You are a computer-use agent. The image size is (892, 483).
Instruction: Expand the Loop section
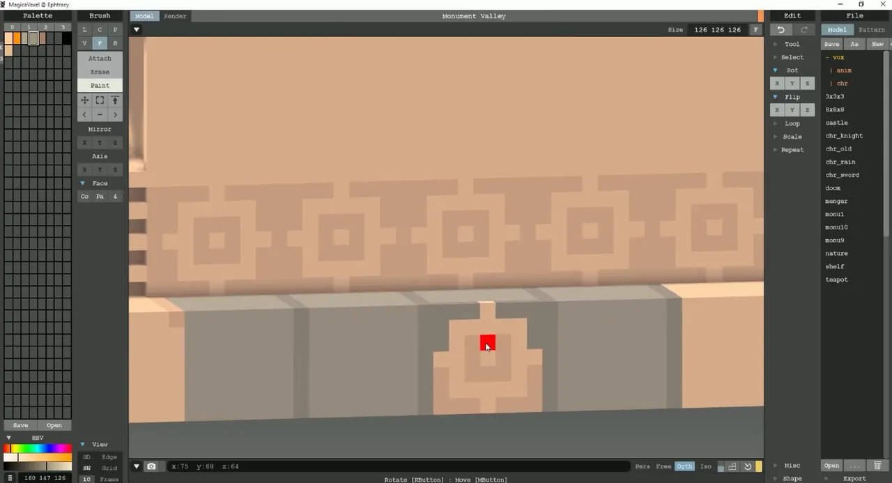point(775,123)
